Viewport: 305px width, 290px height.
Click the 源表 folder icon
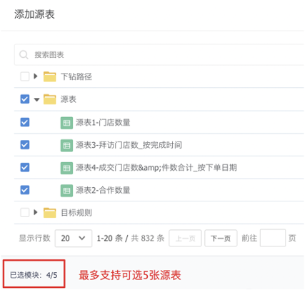pos(49,99)
